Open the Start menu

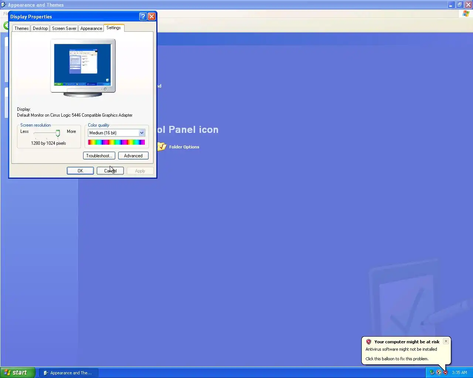[17, 372]
